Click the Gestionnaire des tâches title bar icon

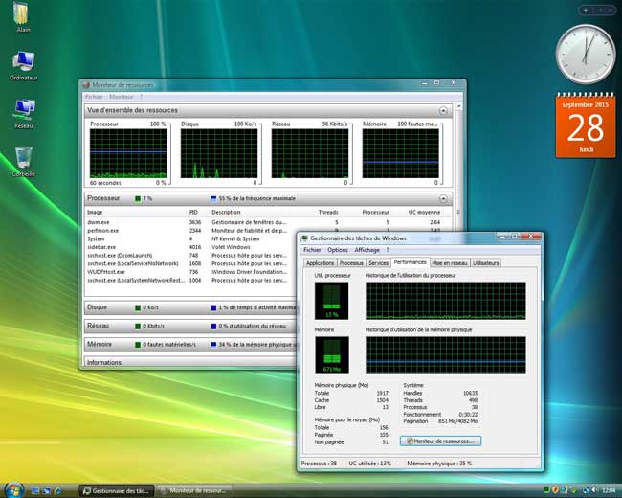[304, 238]
